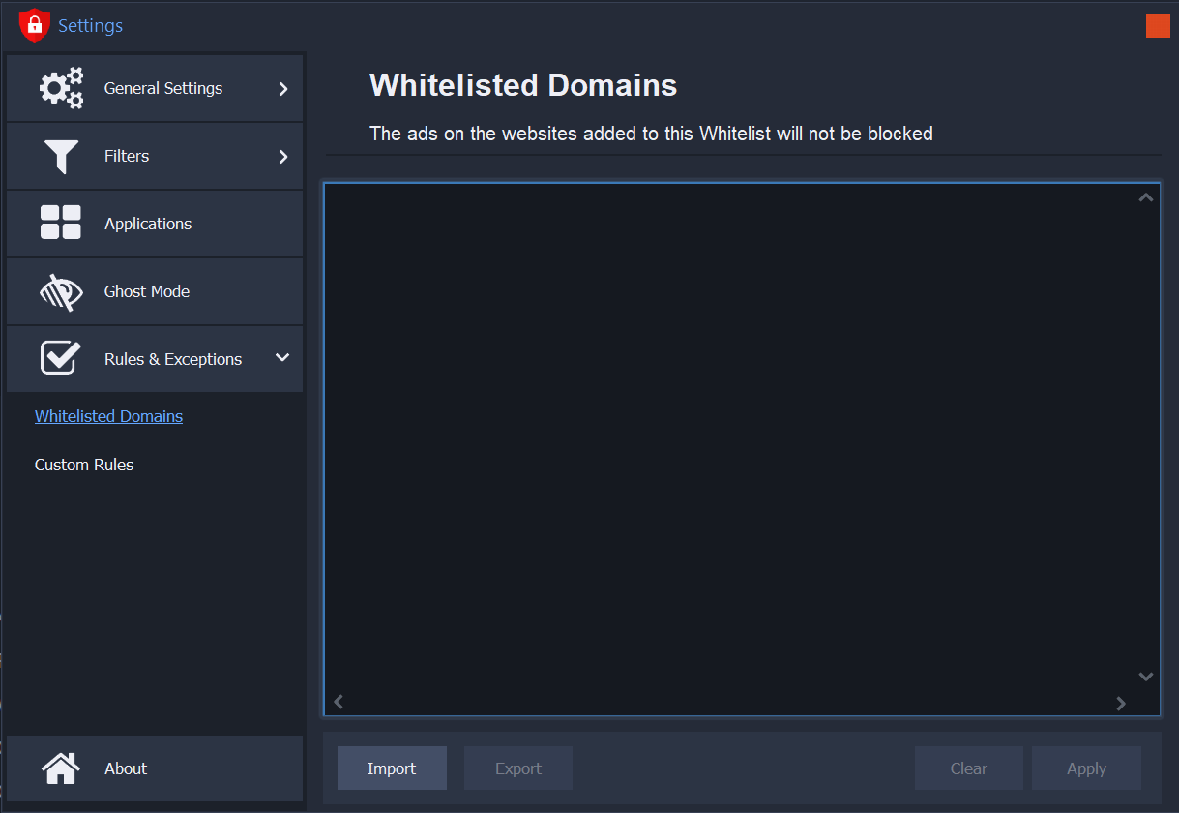Click the General Settings gears icon
The height and width of the screenshot is (813, 1179).
[61, 88]
